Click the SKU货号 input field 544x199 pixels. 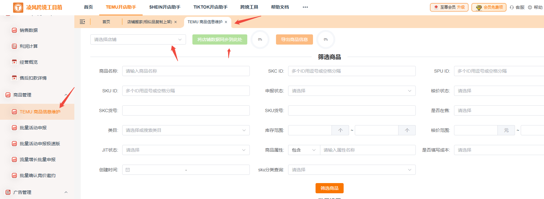[352, 110]
